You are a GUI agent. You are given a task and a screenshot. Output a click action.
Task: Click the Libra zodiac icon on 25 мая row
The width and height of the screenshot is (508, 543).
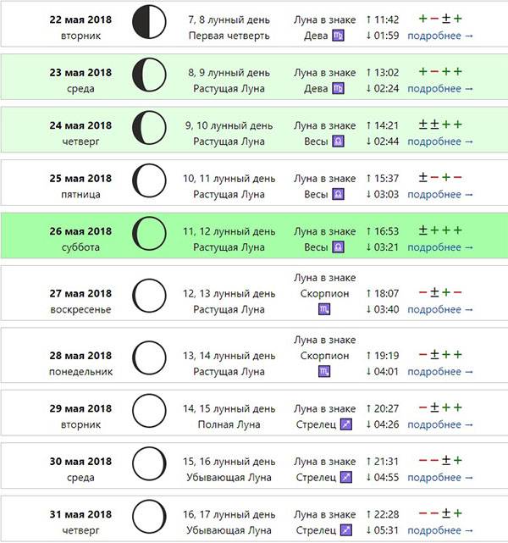(338, 194)
